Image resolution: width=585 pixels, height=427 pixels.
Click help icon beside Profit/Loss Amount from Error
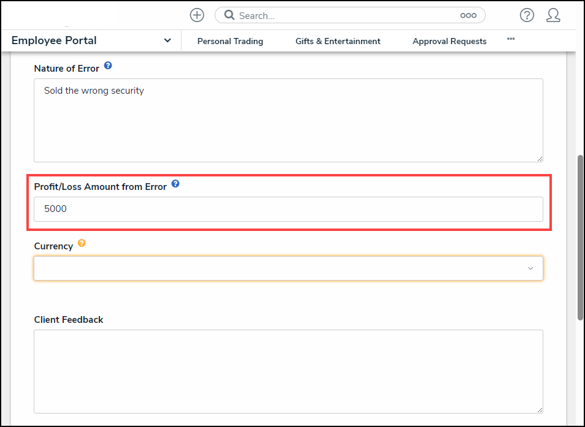(x=175, y=183)
